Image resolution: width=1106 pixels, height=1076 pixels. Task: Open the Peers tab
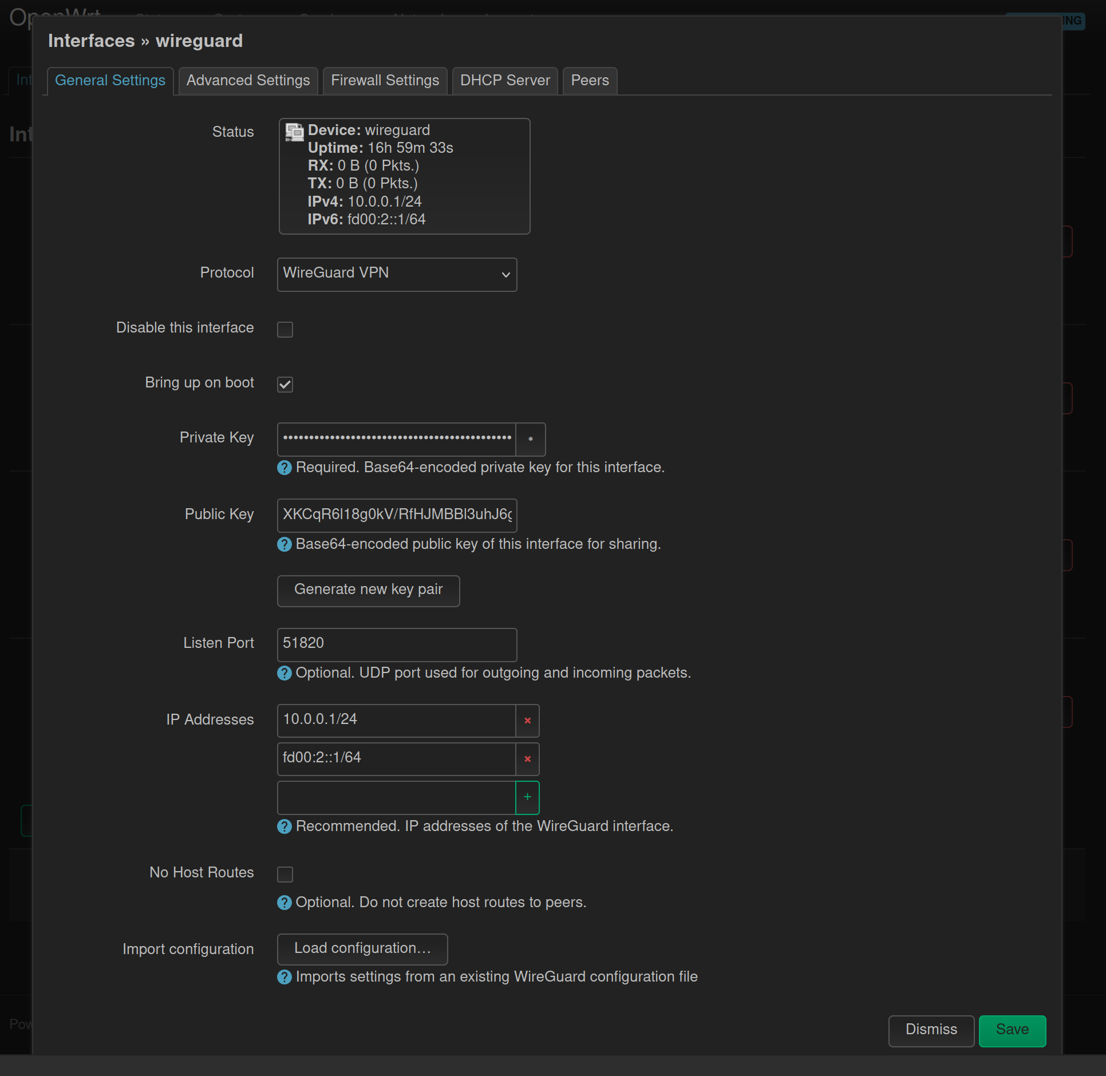coord(590,81)
